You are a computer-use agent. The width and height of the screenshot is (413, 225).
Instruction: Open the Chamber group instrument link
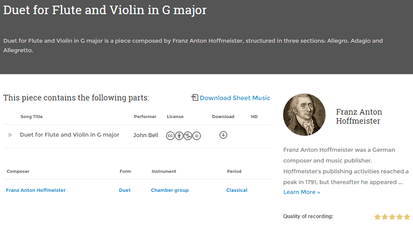tap(170, 190)
